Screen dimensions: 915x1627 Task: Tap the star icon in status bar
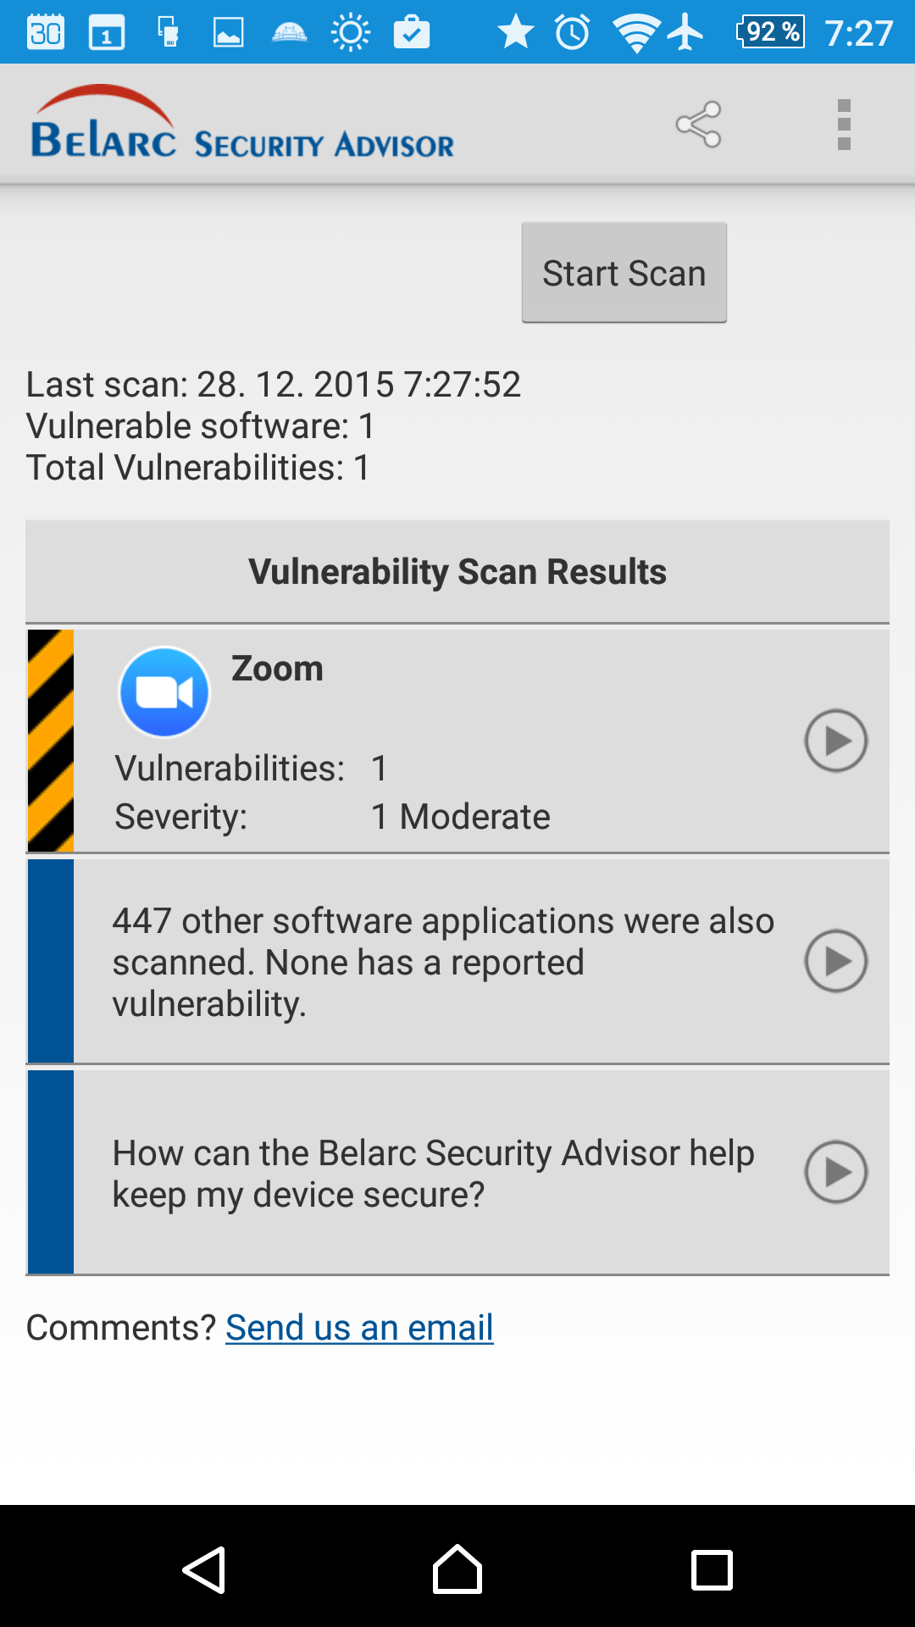point(515,33)
